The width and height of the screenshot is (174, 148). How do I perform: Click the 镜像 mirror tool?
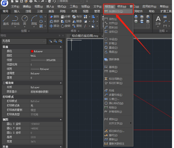(77, 21)
